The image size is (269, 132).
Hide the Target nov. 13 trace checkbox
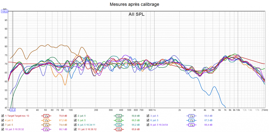point(3,116)
